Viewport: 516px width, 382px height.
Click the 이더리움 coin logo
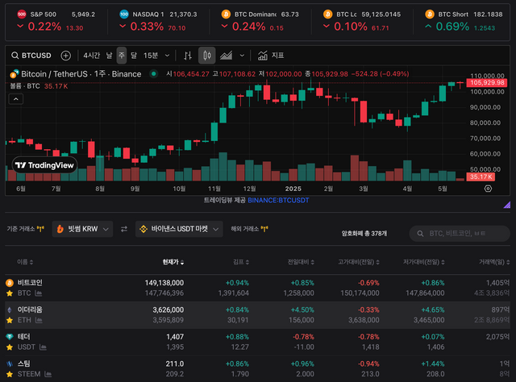click(x=10, y=309)
